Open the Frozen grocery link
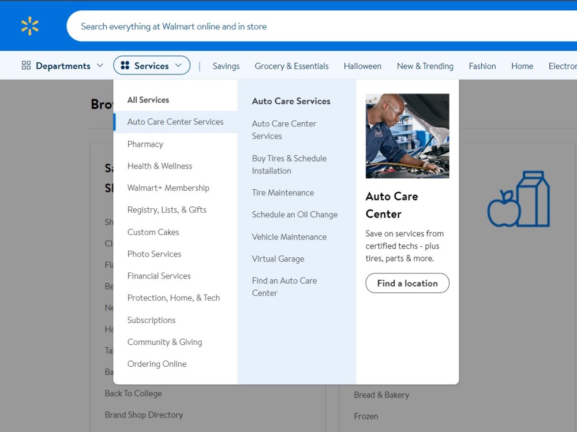Image resolution: width=577 pixels, height=432 pixels. pyautogui.click(x=366, y=416)
